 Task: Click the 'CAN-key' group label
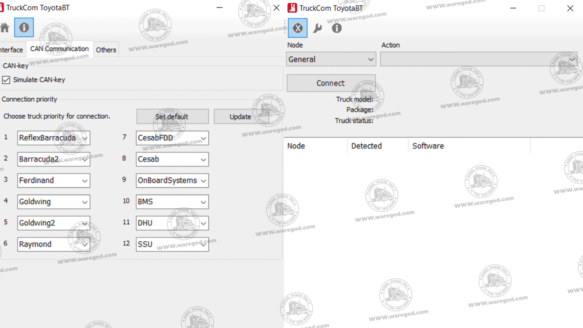pyautogui.click(x=16, y=66)
